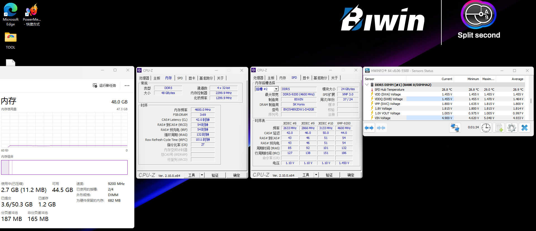Switch to 处理器 tab in CPU-Z SPD window
Screen dimensions: 536x231
click(x=258, y=78)
